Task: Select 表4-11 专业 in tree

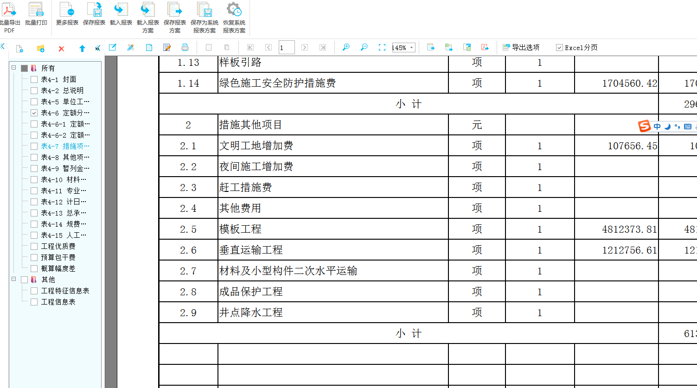Action: [64, 191]
